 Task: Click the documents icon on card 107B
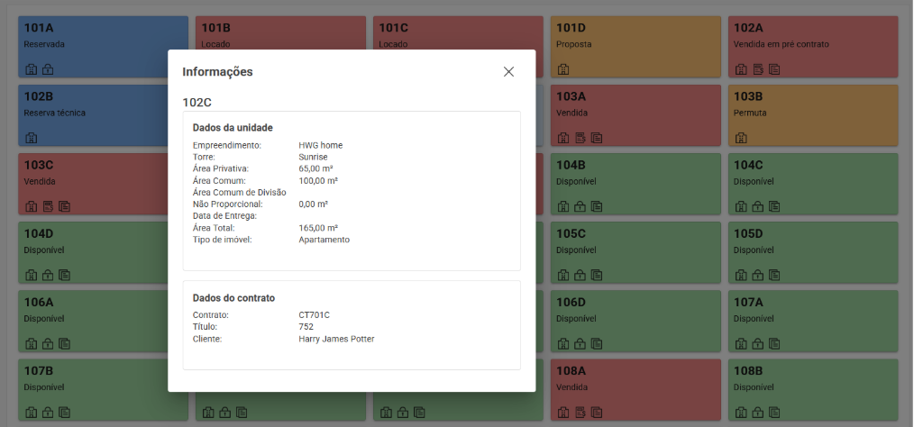(x=65, y=413)
